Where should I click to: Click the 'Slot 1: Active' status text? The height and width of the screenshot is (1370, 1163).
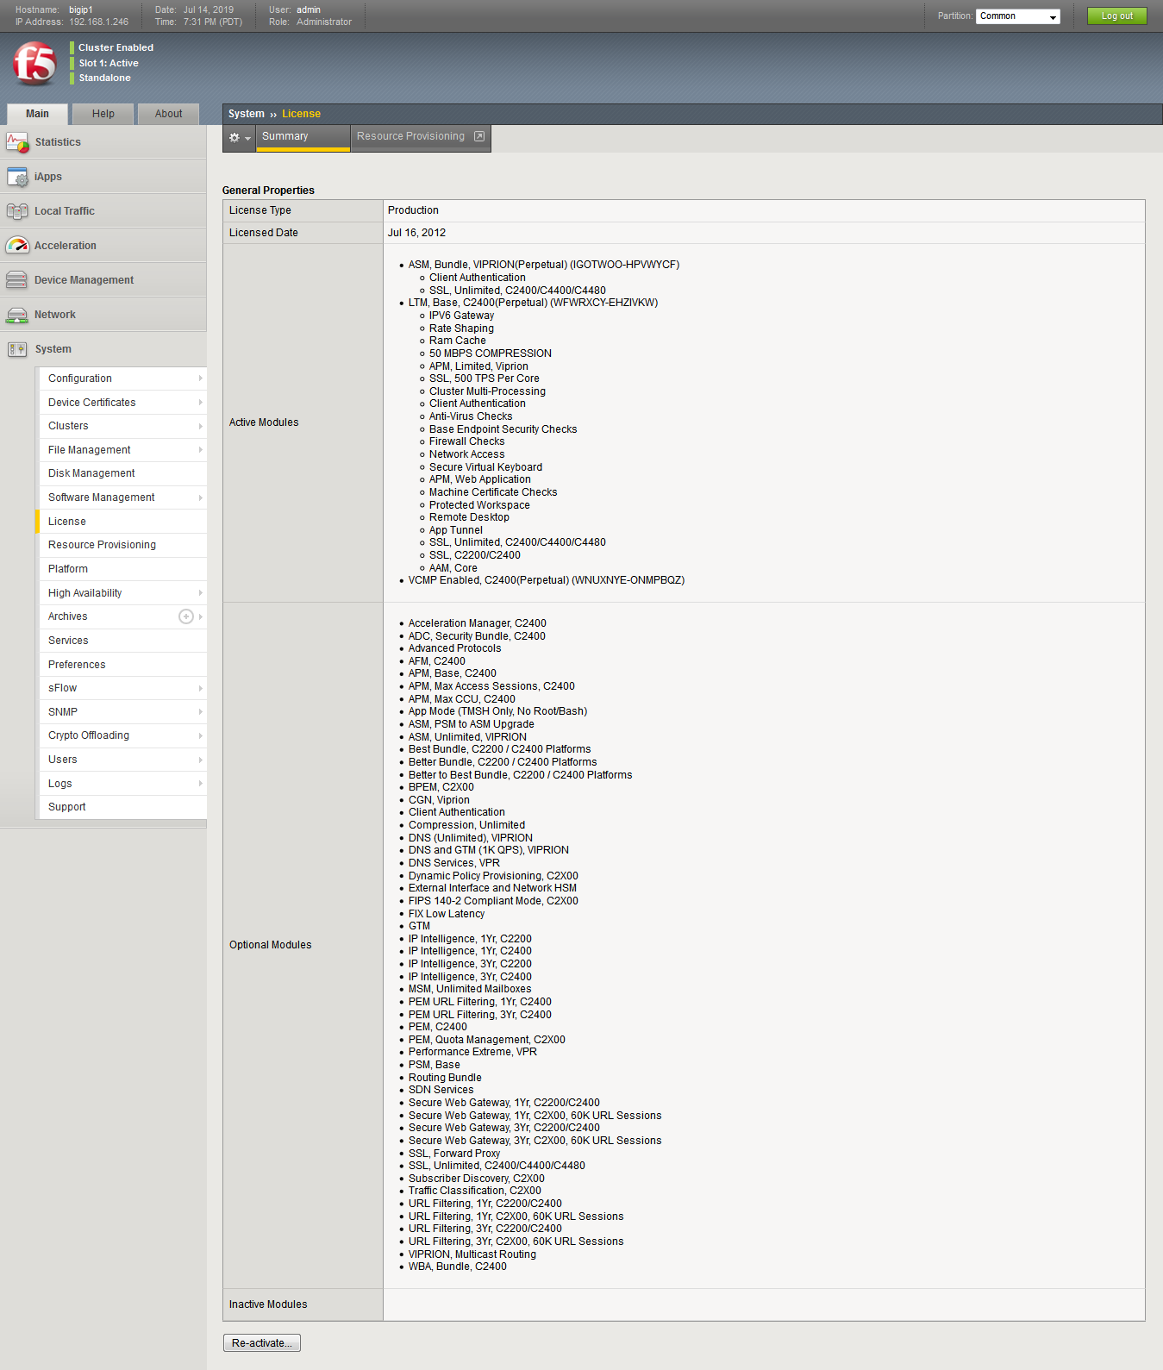pos(109,63)
